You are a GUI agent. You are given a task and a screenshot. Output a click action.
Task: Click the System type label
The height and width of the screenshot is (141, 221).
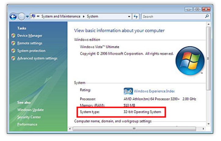click(90, 112)
